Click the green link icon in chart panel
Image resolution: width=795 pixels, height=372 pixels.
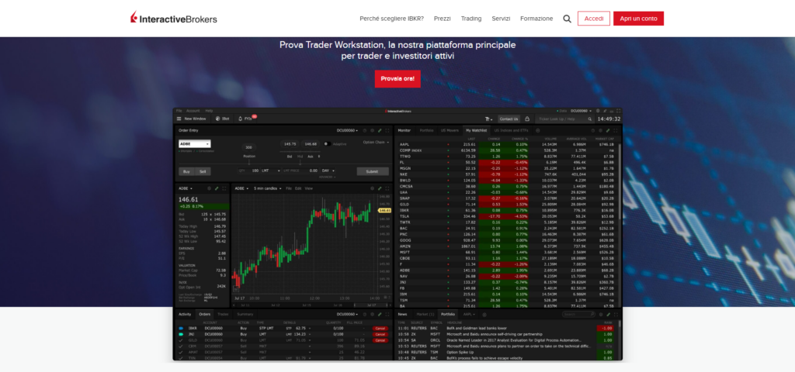tap(379, 188)
